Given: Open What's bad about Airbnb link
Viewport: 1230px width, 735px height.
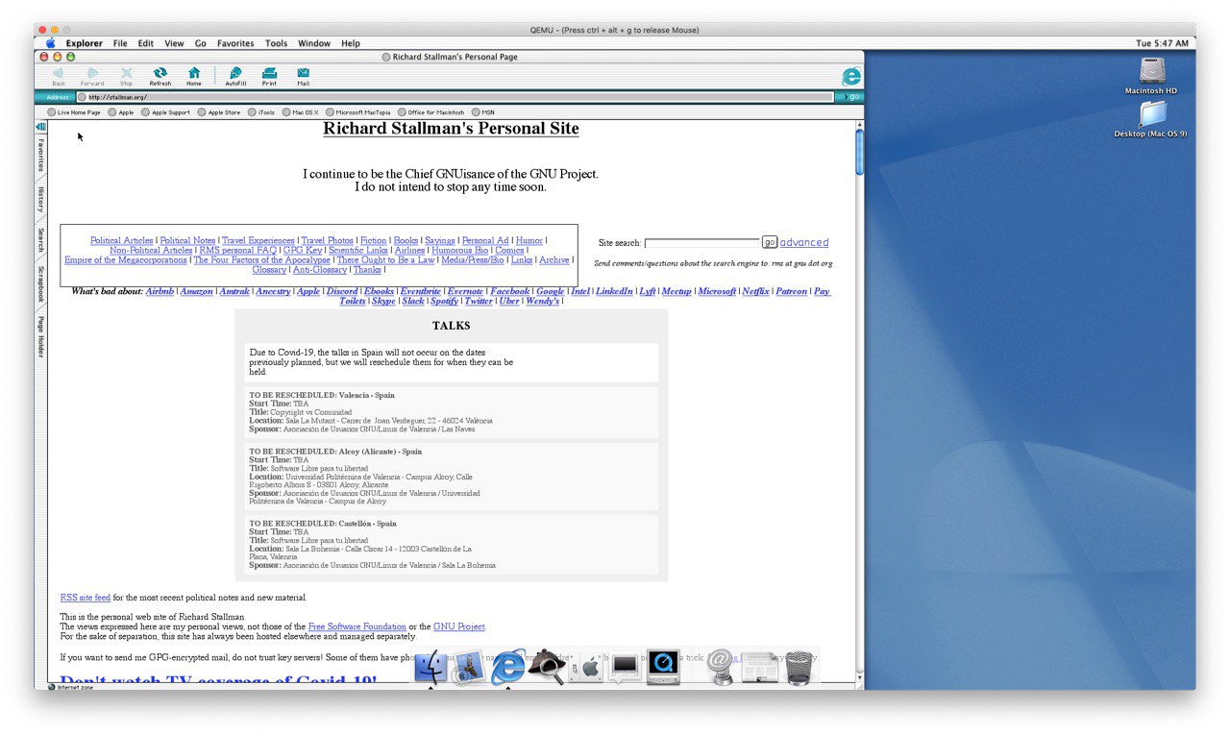Looking at the screenshot, I should pos(160,291).
